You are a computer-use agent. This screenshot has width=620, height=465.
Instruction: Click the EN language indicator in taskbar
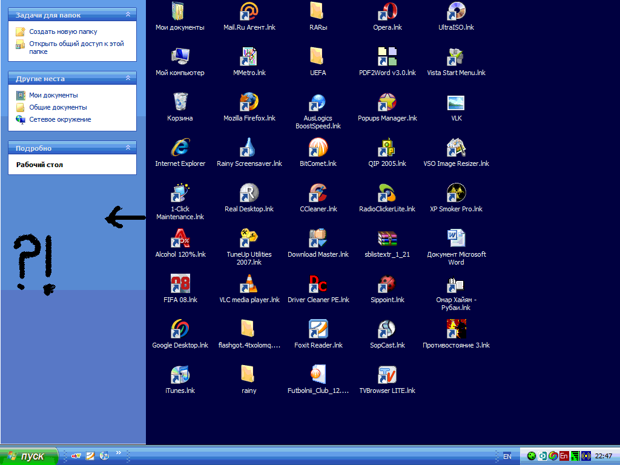[507, 457]
